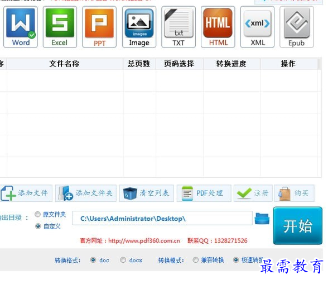This screenshot has height=284, width=328.
Task: Select the docx format radio button
Action: tap(123, 260)
